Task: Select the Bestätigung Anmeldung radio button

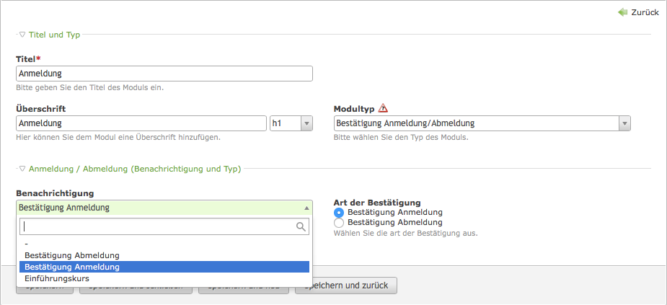Action: tap(339, 213)
